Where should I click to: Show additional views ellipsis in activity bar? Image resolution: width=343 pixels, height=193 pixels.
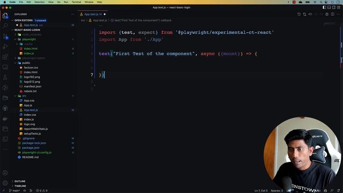coord(5,149)
